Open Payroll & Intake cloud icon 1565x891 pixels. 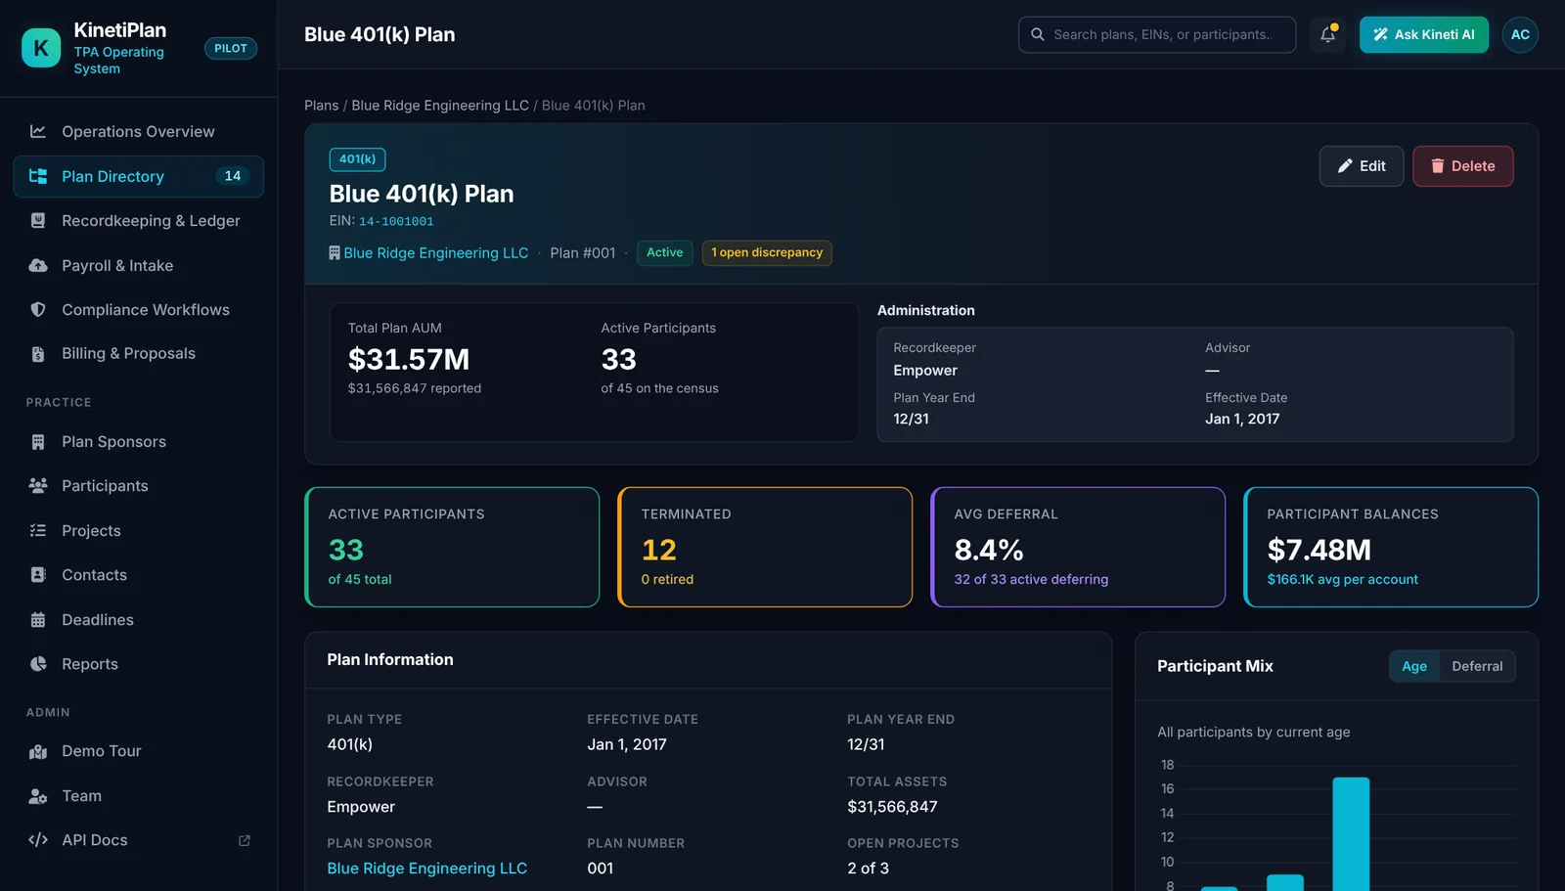click(x=38, y=265)
